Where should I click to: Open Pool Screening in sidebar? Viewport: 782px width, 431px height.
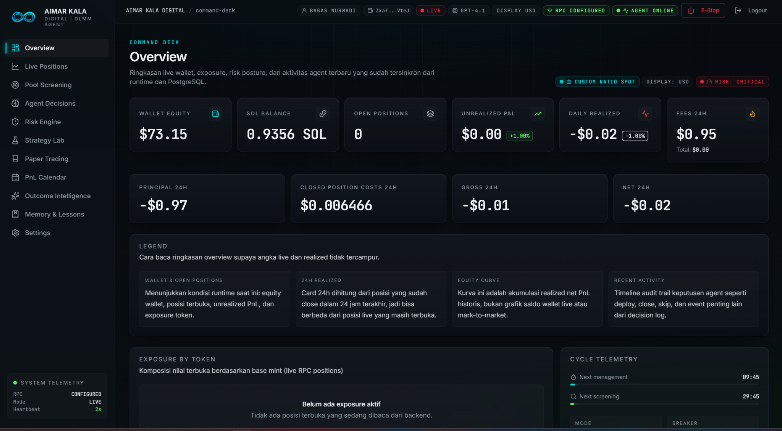click(57, 85)
